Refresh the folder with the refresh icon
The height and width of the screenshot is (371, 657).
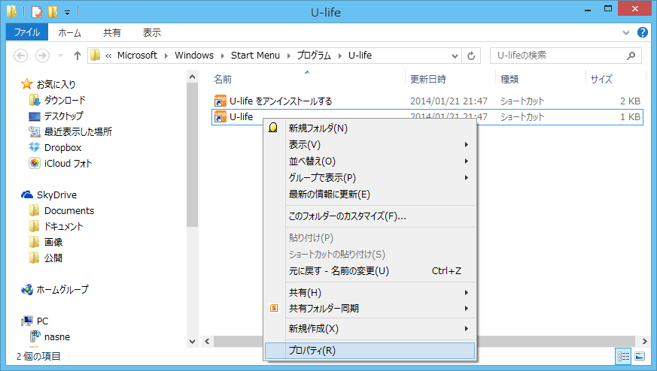coord(471,56)
